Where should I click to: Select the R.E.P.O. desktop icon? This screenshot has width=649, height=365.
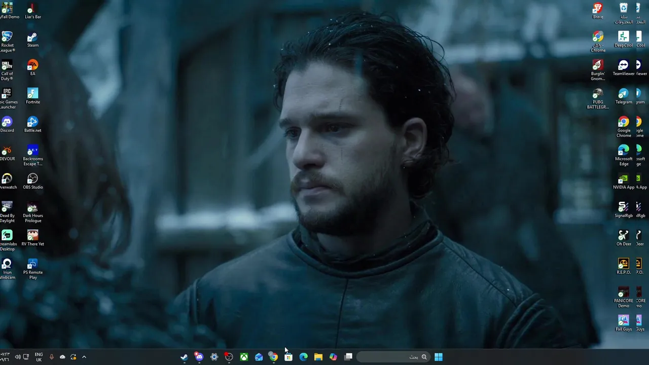(x=624, y=267)
